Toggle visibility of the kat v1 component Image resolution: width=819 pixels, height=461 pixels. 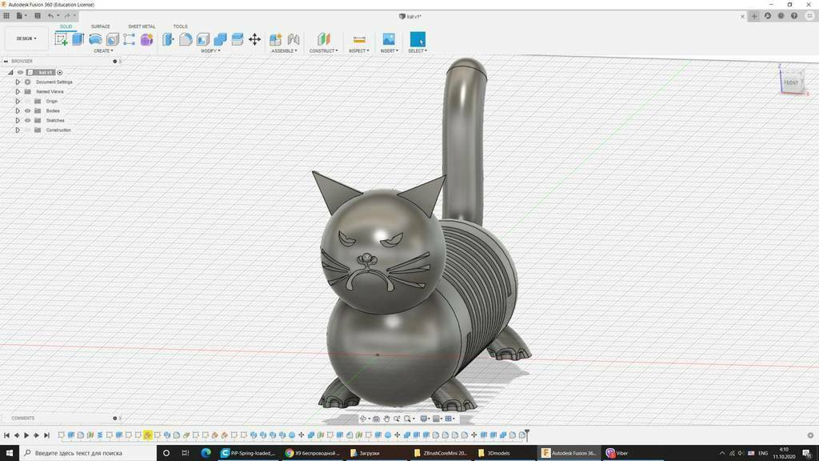click(20, 72)
